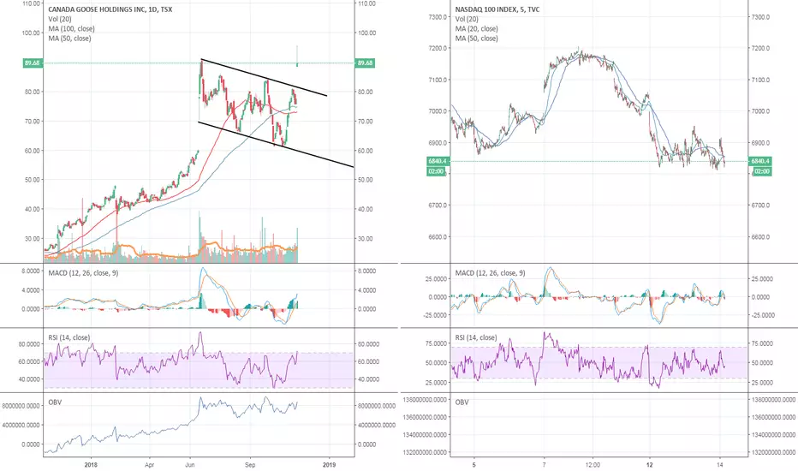Click the Jun label on the time axis
Screen dimensions: 798x471
(190, 464)
